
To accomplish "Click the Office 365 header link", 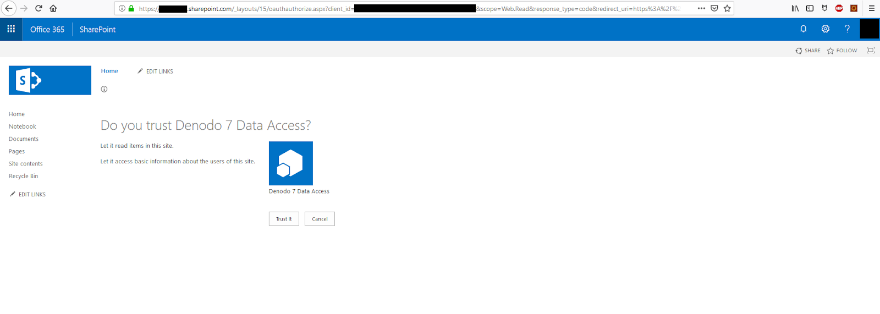I will [47, 30].
